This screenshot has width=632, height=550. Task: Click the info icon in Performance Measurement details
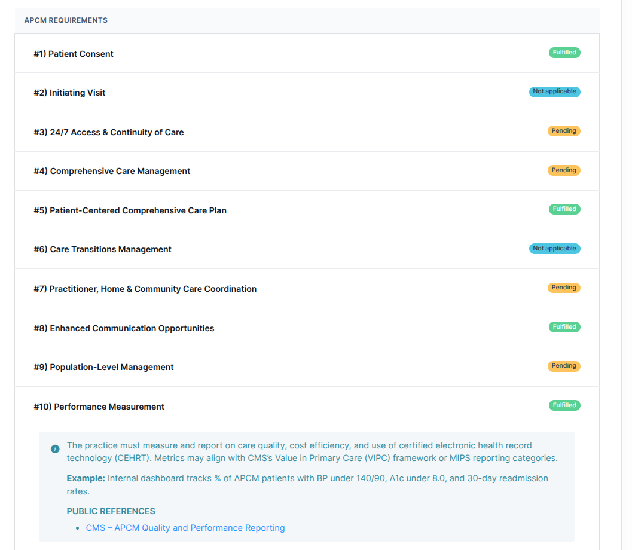coord(55,448)
